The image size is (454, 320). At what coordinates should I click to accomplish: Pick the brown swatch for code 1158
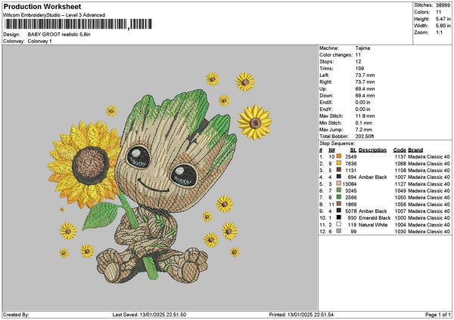tap(339, 170)
